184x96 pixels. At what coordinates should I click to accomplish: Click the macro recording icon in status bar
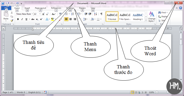point(45,92)
